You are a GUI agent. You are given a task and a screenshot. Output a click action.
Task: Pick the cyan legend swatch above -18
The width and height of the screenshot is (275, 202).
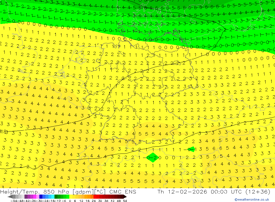(x=53, y=196)
